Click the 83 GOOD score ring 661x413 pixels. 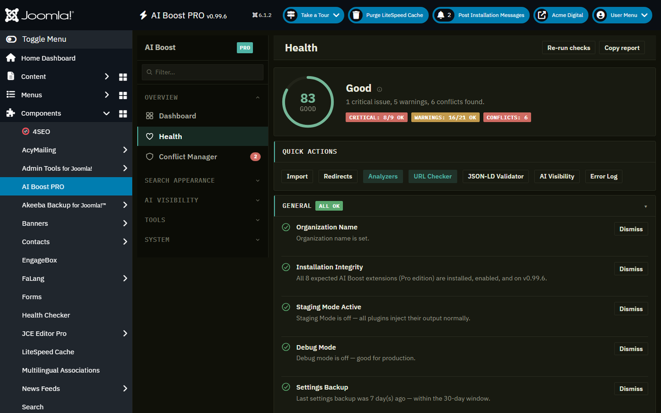[308, 102]
